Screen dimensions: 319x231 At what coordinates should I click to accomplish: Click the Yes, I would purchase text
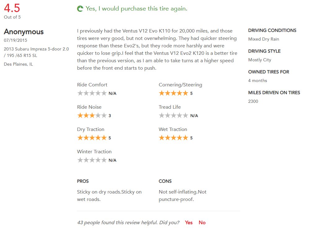click(136, 9)
